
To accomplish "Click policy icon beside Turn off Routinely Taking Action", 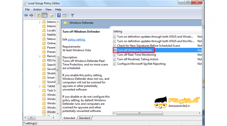I will (114, 59).
